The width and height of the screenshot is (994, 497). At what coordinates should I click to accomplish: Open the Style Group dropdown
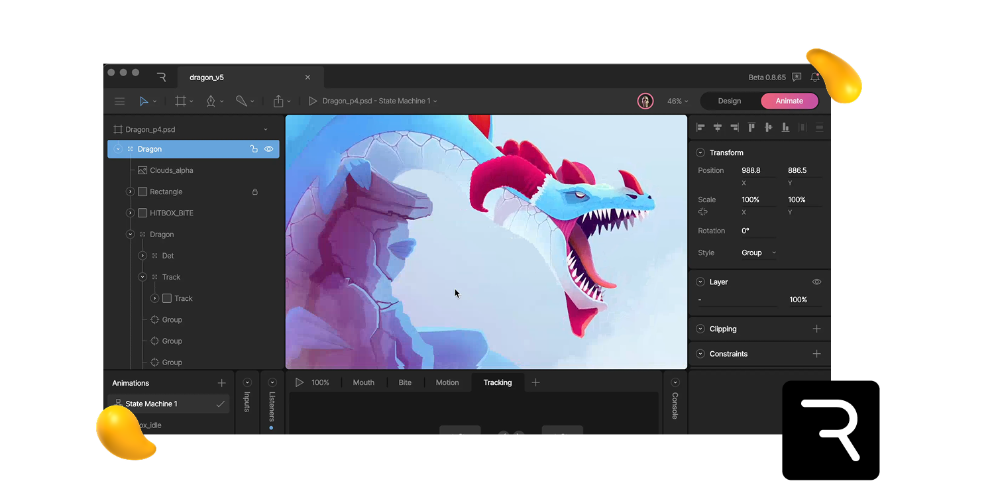759,252
